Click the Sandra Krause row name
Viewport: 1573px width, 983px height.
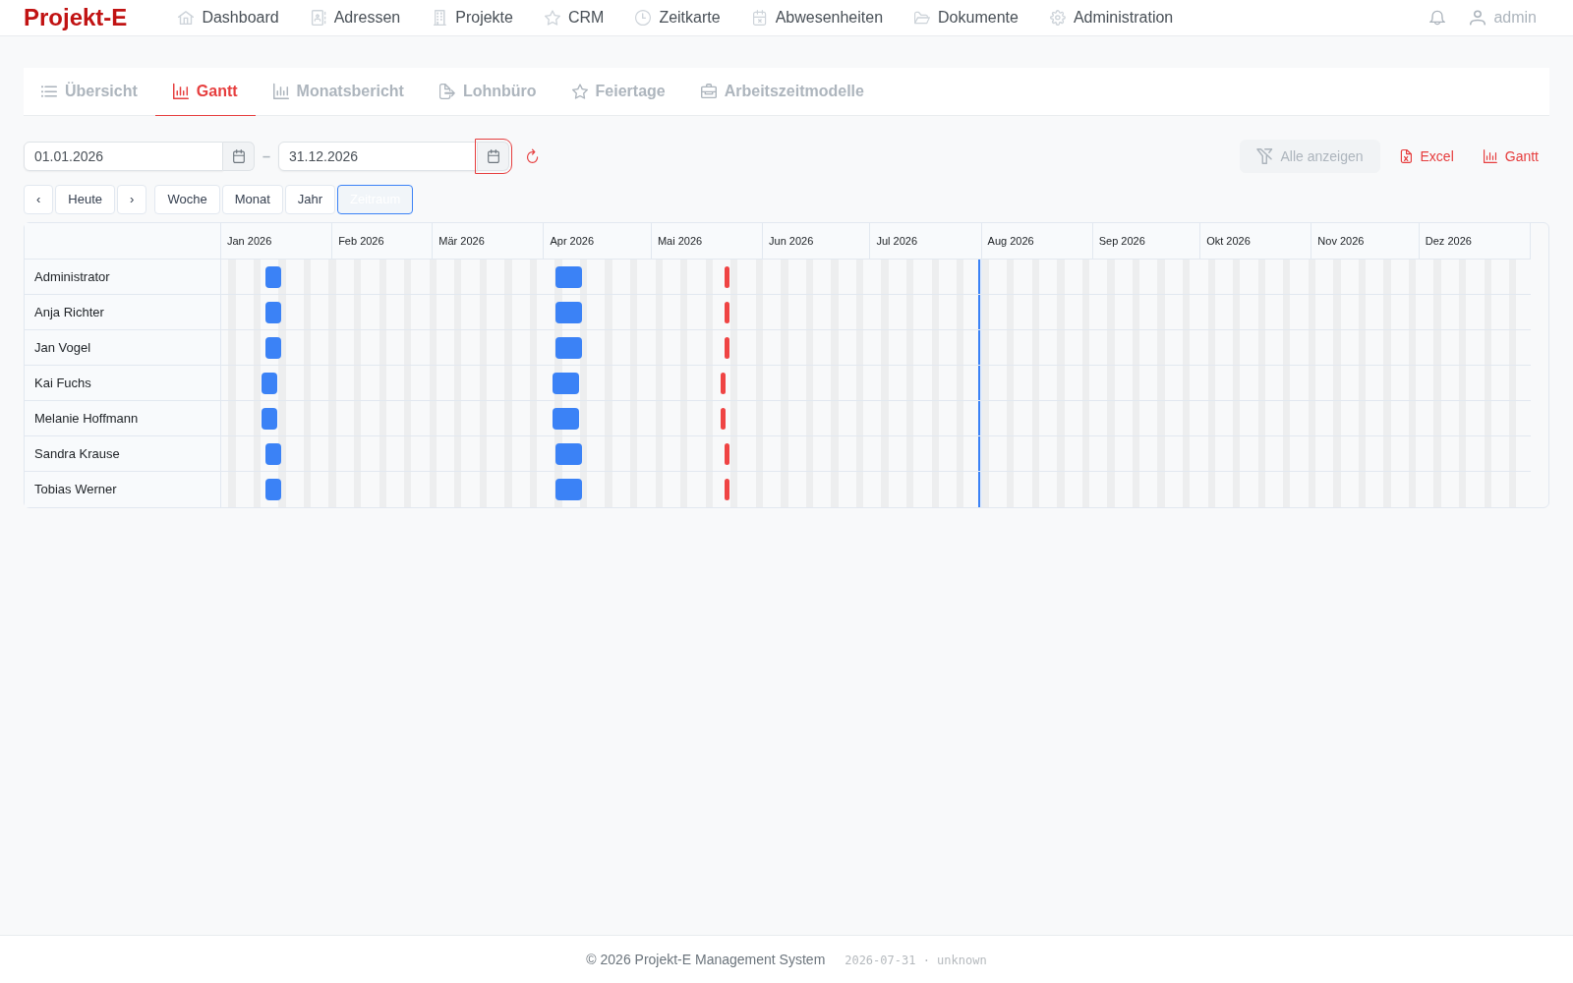pyautogui.click(x=77, y=454)
